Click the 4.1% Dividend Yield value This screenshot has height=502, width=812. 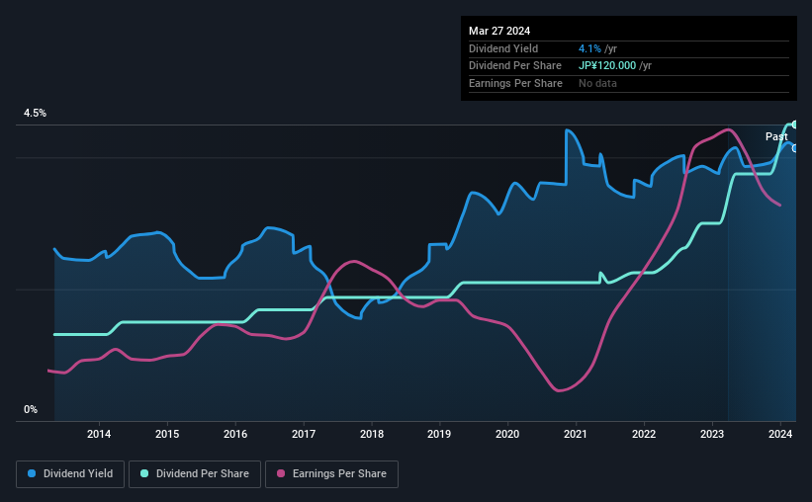pyautogui.click(x=589, y=48)
